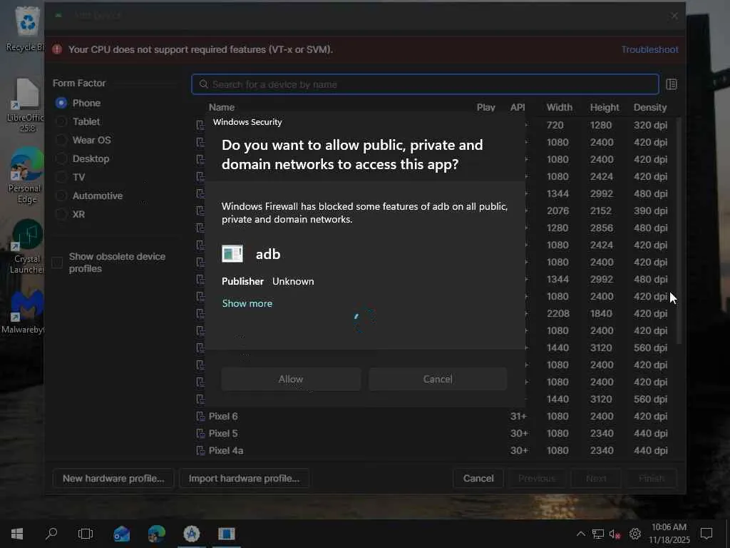Sort by the API column header

[x=518, y=107]
